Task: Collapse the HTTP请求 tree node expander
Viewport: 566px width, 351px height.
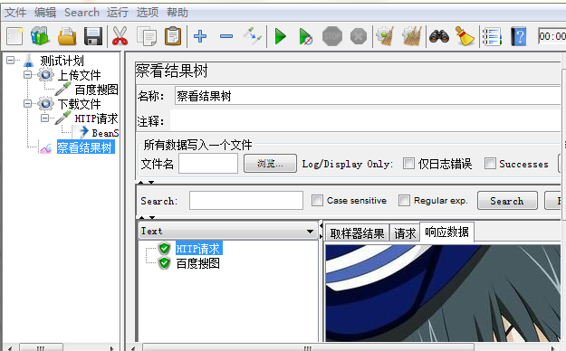Action: (x=44, y=118)
